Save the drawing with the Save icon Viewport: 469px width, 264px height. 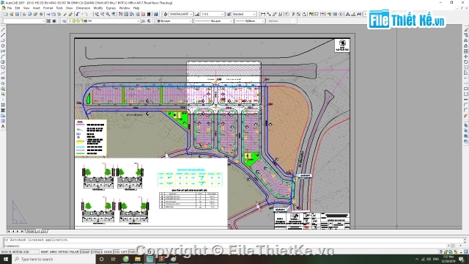pyautogui.click(x=17, y=14)
